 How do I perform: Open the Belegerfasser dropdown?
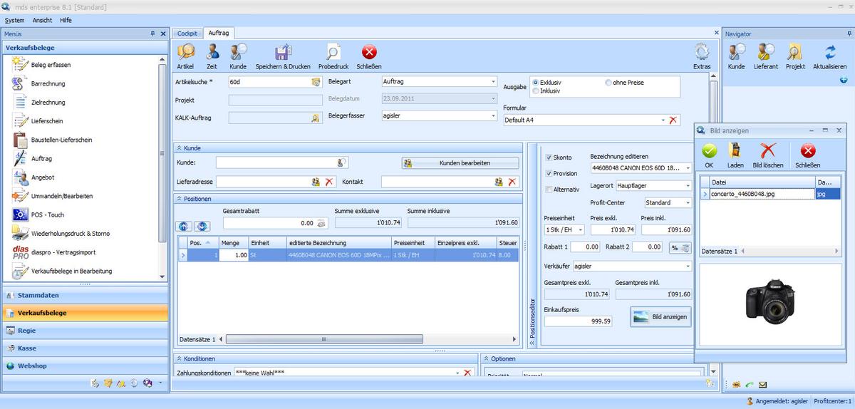(x=493, y=115)
